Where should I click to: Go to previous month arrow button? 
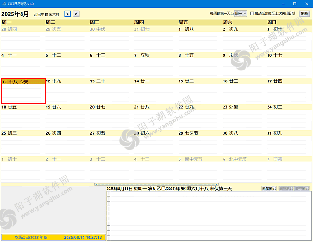(67, 14)
